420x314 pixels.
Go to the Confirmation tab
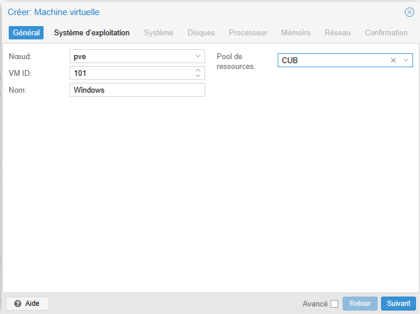click(x=386, y=32)
